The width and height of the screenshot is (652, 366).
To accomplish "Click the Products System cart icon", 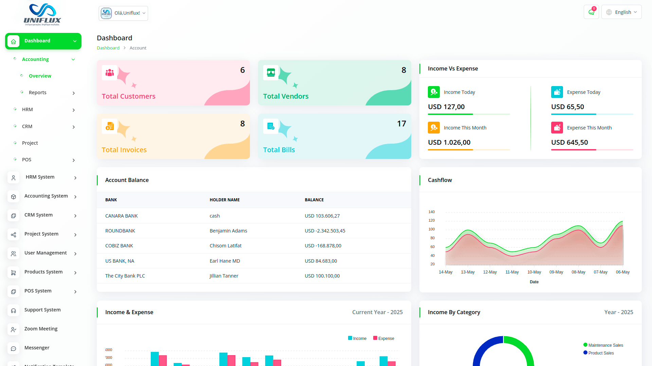I will [14, 272].
